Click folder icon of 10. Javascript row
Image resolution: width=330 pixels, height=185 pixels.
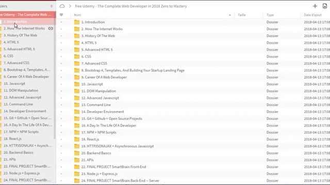(77, 84)
